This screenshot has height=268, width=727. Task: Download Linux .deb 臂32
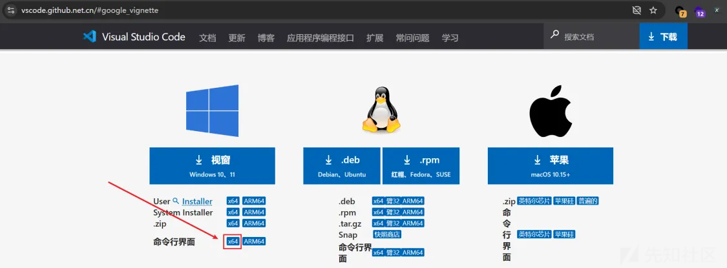(x=393, y=201)
